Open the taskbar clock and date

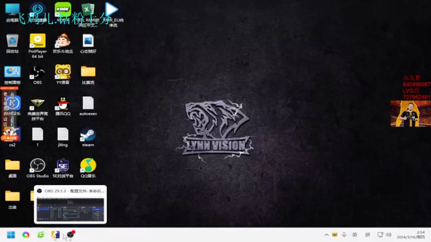pyautogui.click(x=411, y=235)
